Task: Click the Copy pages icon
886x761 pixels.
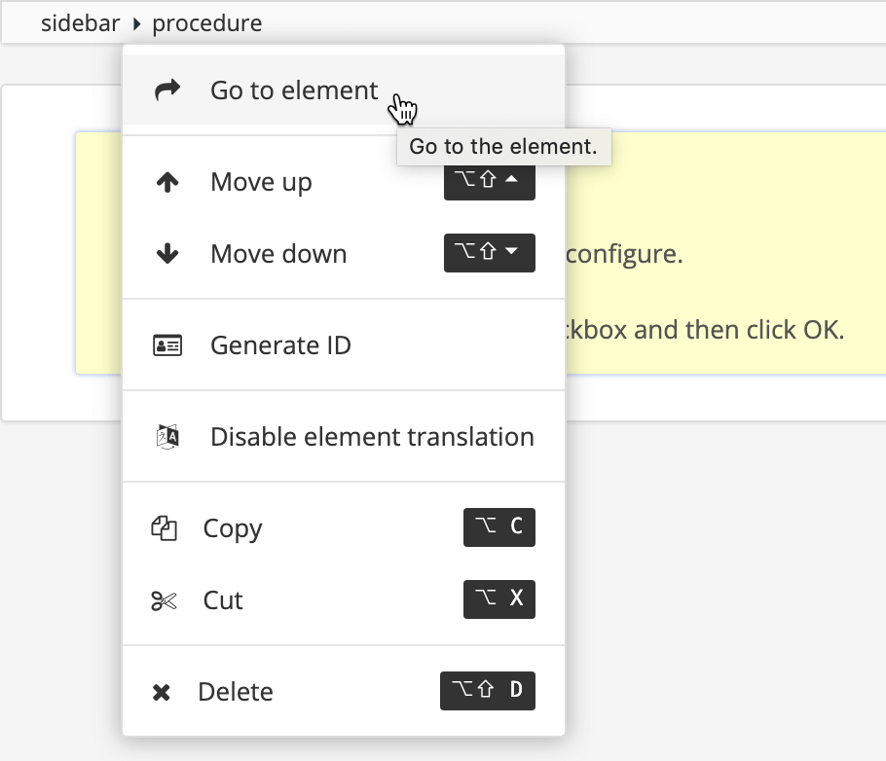Action: pyautogui.click(x=164, y=527)
